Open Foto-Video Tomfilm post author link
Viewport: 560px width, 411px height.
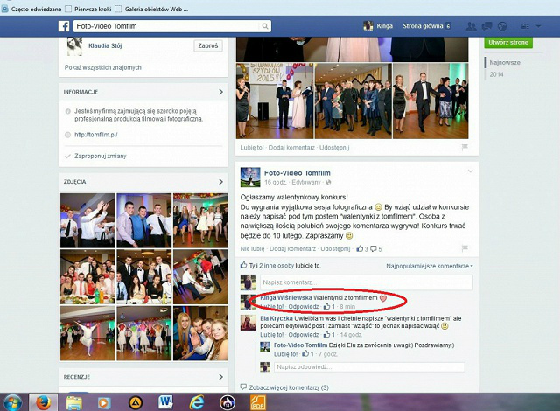(x=297, y=172)
